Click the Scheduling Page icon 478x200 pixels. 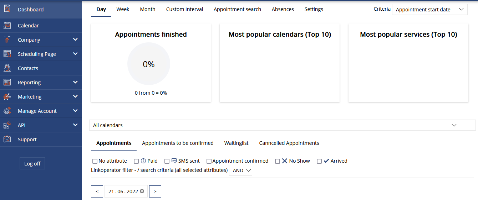[x=7, y=54]
